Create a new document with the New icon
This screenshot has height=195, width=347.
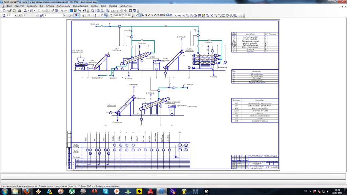coord(4,10)
